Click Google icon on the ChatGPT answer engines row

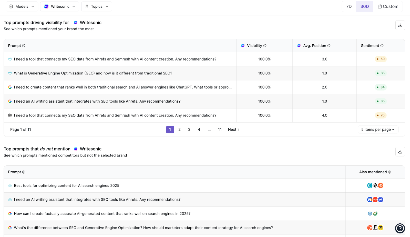tap(10, 87)
